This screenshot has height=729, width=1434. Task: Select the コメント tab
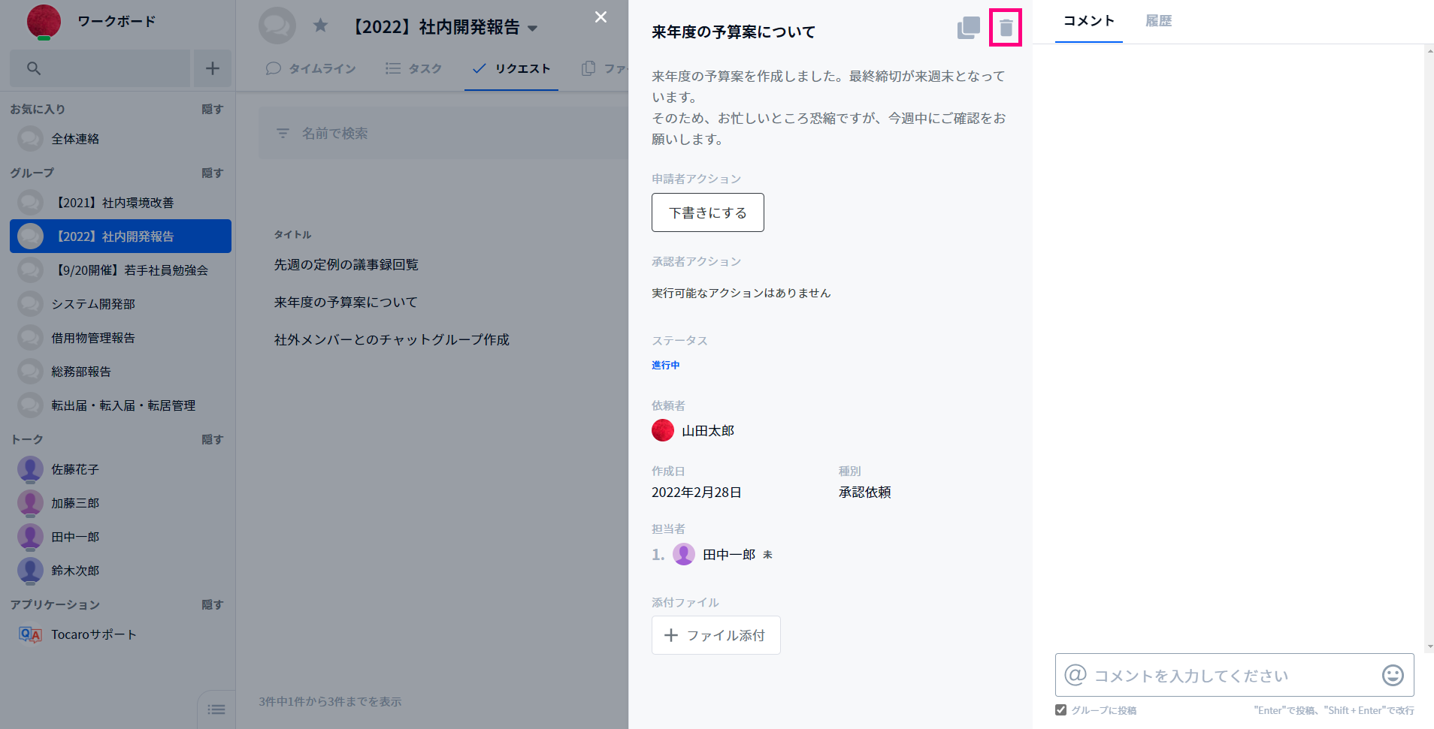point(1088,21)
